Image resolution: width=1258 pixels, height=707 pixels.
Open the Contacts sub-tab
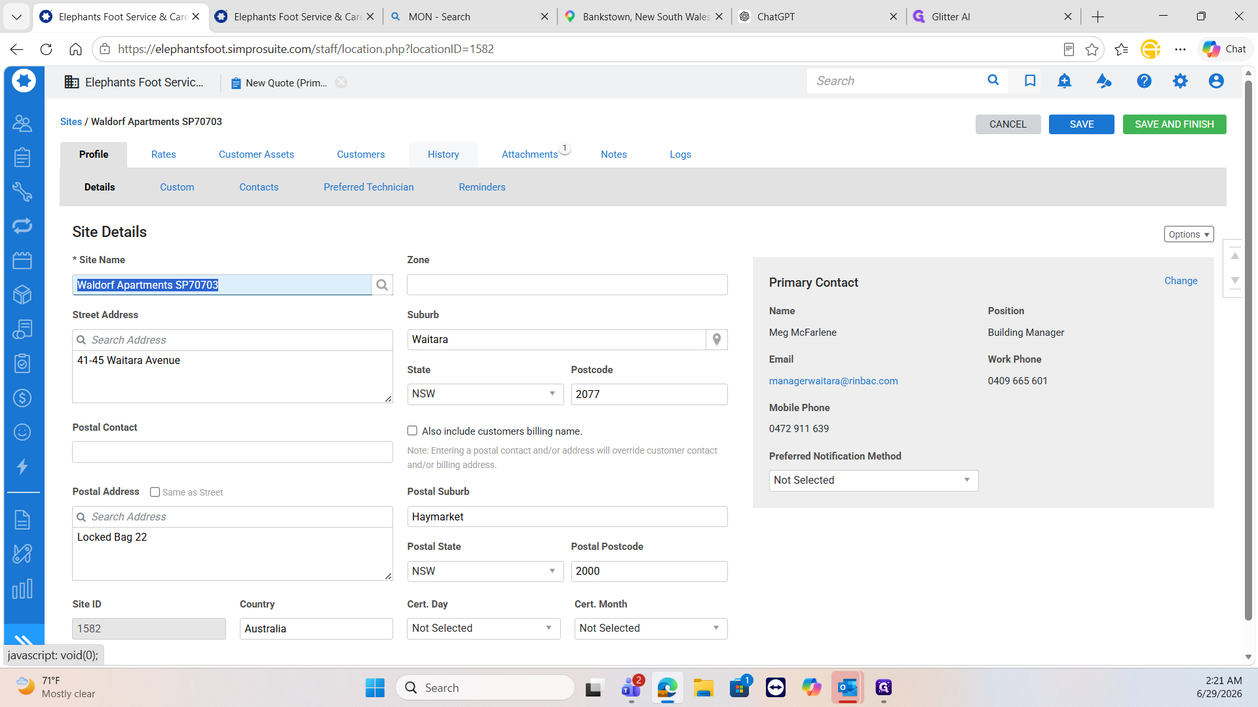[x=259, y=187]
